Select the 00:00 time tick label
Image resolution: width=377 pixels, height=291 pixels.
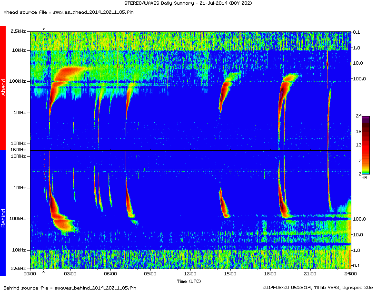(x=30, y=274)
